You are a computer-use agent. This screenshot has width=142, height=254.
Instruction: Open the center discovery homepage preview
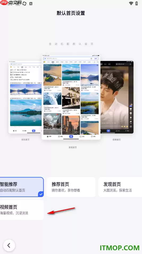[x=71, y=97]
